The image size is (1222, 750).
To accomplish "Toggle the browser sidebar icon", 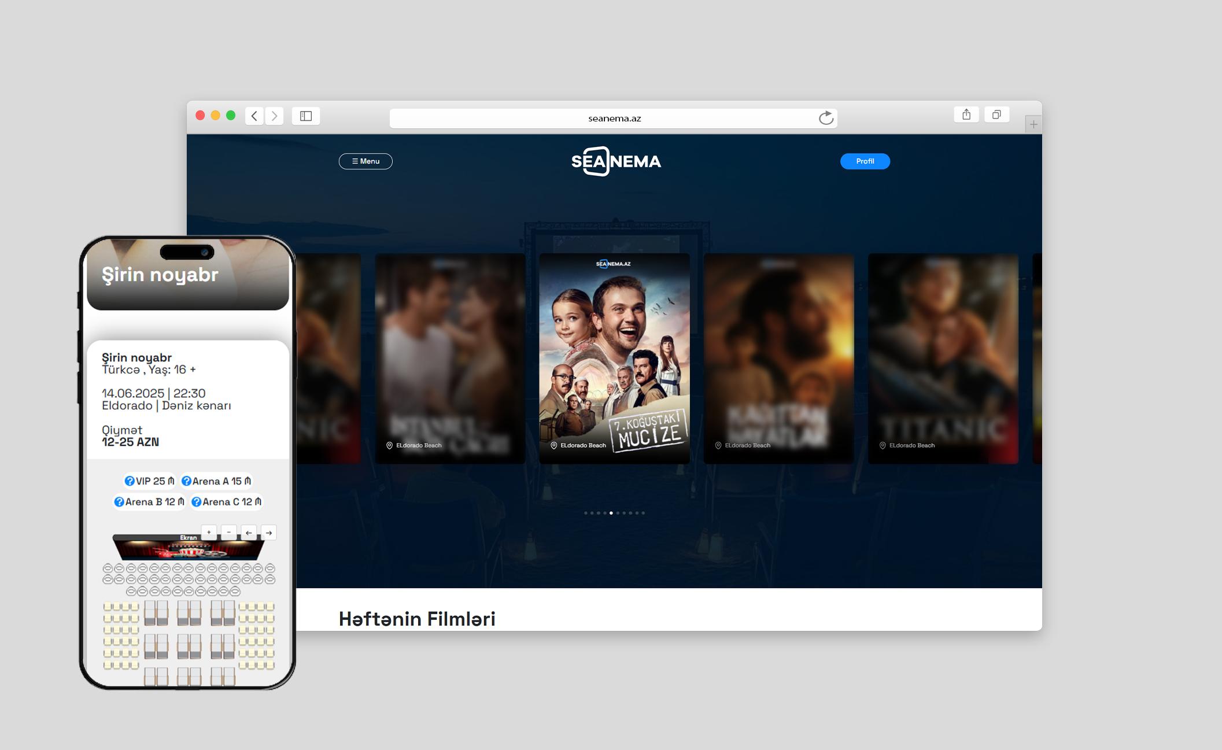I will [306, 116].
